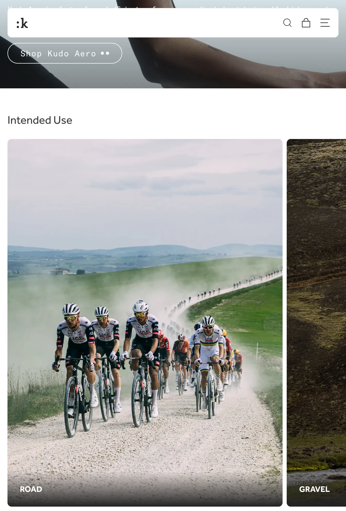
Task: Select the ROAD label on the first card
Action: coord(31,489)
